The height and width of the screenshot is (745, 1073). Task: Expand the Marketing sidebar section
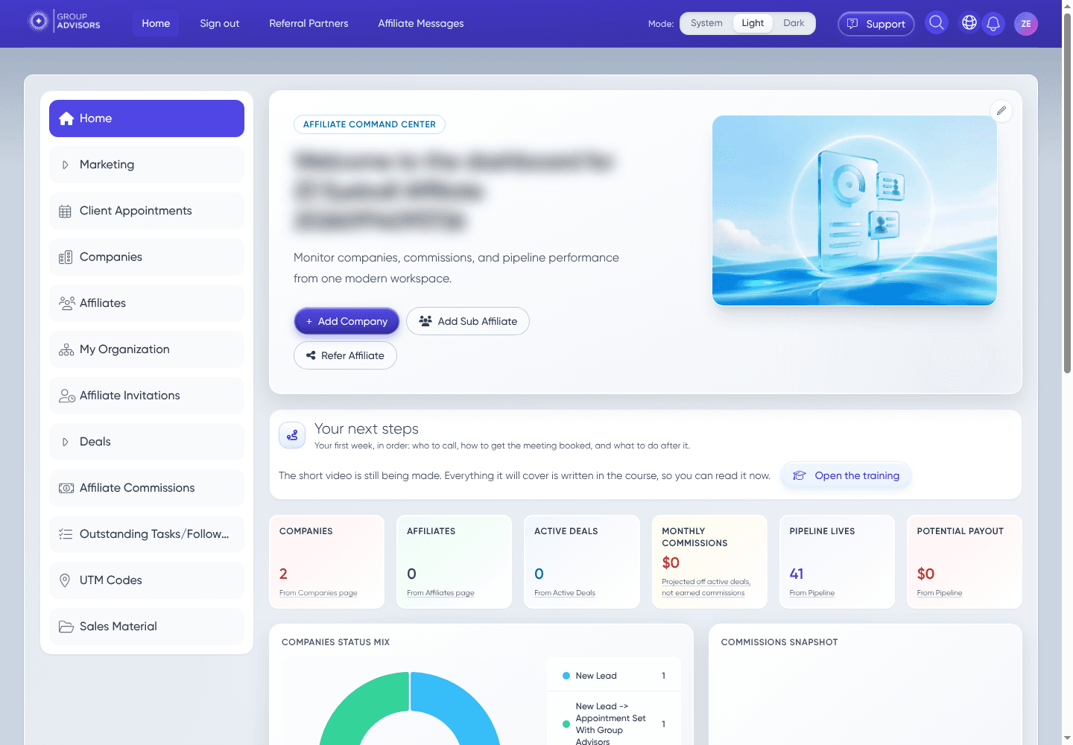(x=147, y=165)
